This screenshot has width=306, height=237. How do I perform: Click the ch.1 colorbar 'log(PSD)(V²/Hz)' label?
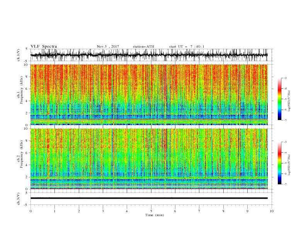point(289,101)
